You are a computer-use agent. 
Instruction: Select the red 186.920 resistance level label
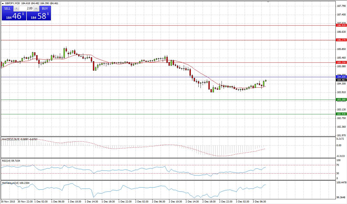pos(341,25)
